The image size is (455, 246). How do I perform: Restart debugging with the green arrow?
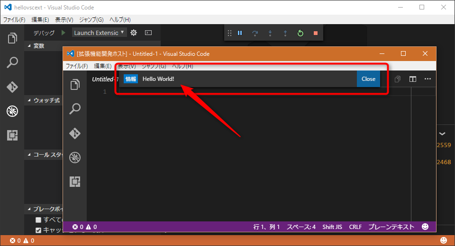pyautogui.click(x=300, y=33)
